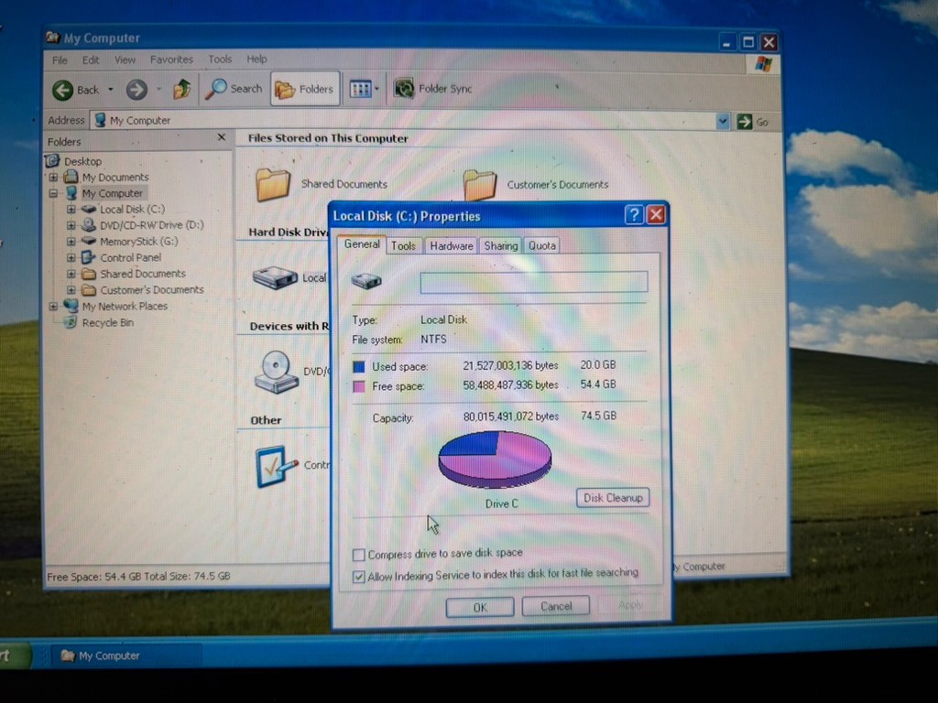938x703 pixels.
Task: Click the pink Free space swatch
Action: pos(359,387)
